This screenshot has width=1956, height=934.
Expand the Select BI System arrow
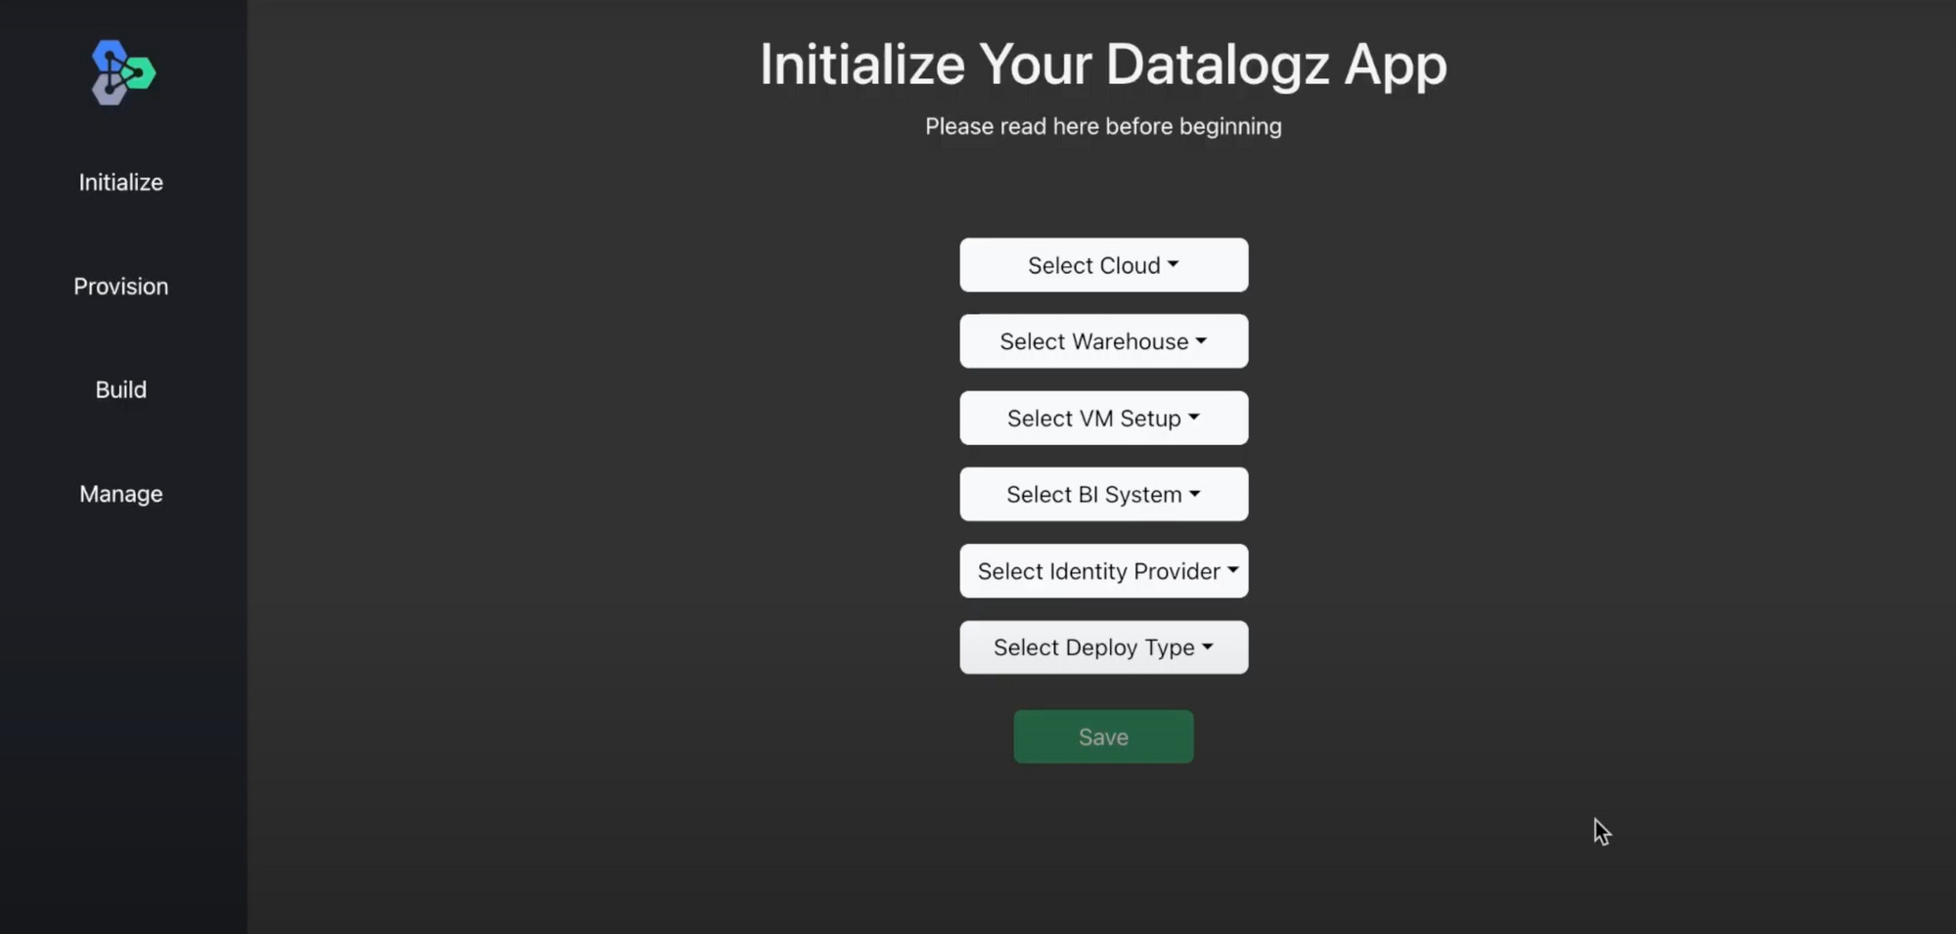[1195, 494]
